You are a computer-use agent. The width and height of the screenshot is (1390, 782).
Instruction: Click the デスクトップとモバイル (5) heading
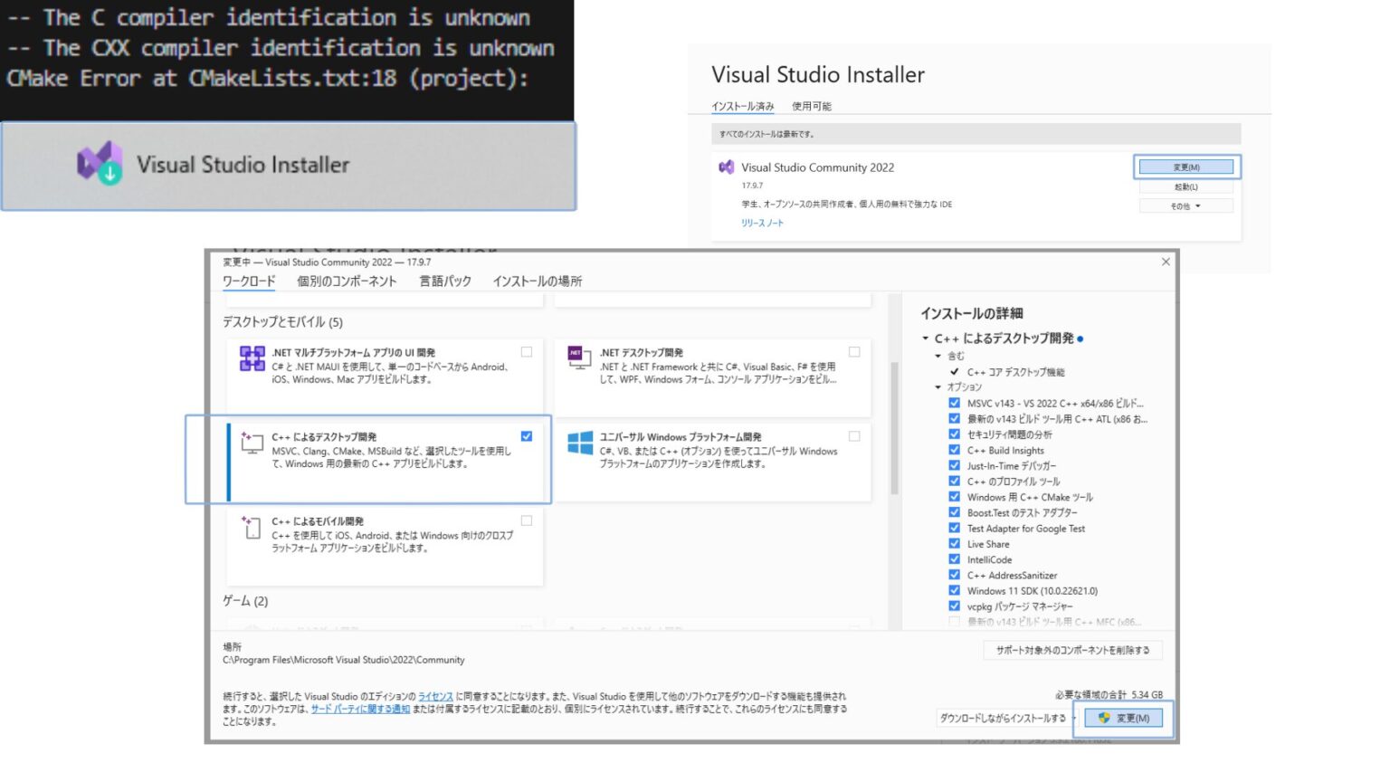coord(282,322)
